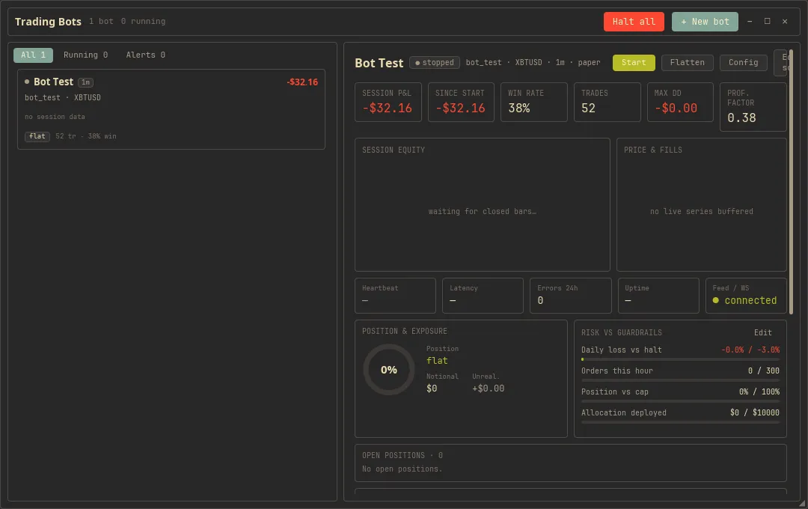Viewport: 808px width, 509px height.
Task: Click 'waiting for closed bars…' in Session Equity
Action: click(x=483, y=211)
